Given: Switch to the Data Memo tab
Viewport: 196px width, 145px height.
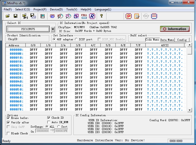Looking at the screenshot, I should [167, 40].
